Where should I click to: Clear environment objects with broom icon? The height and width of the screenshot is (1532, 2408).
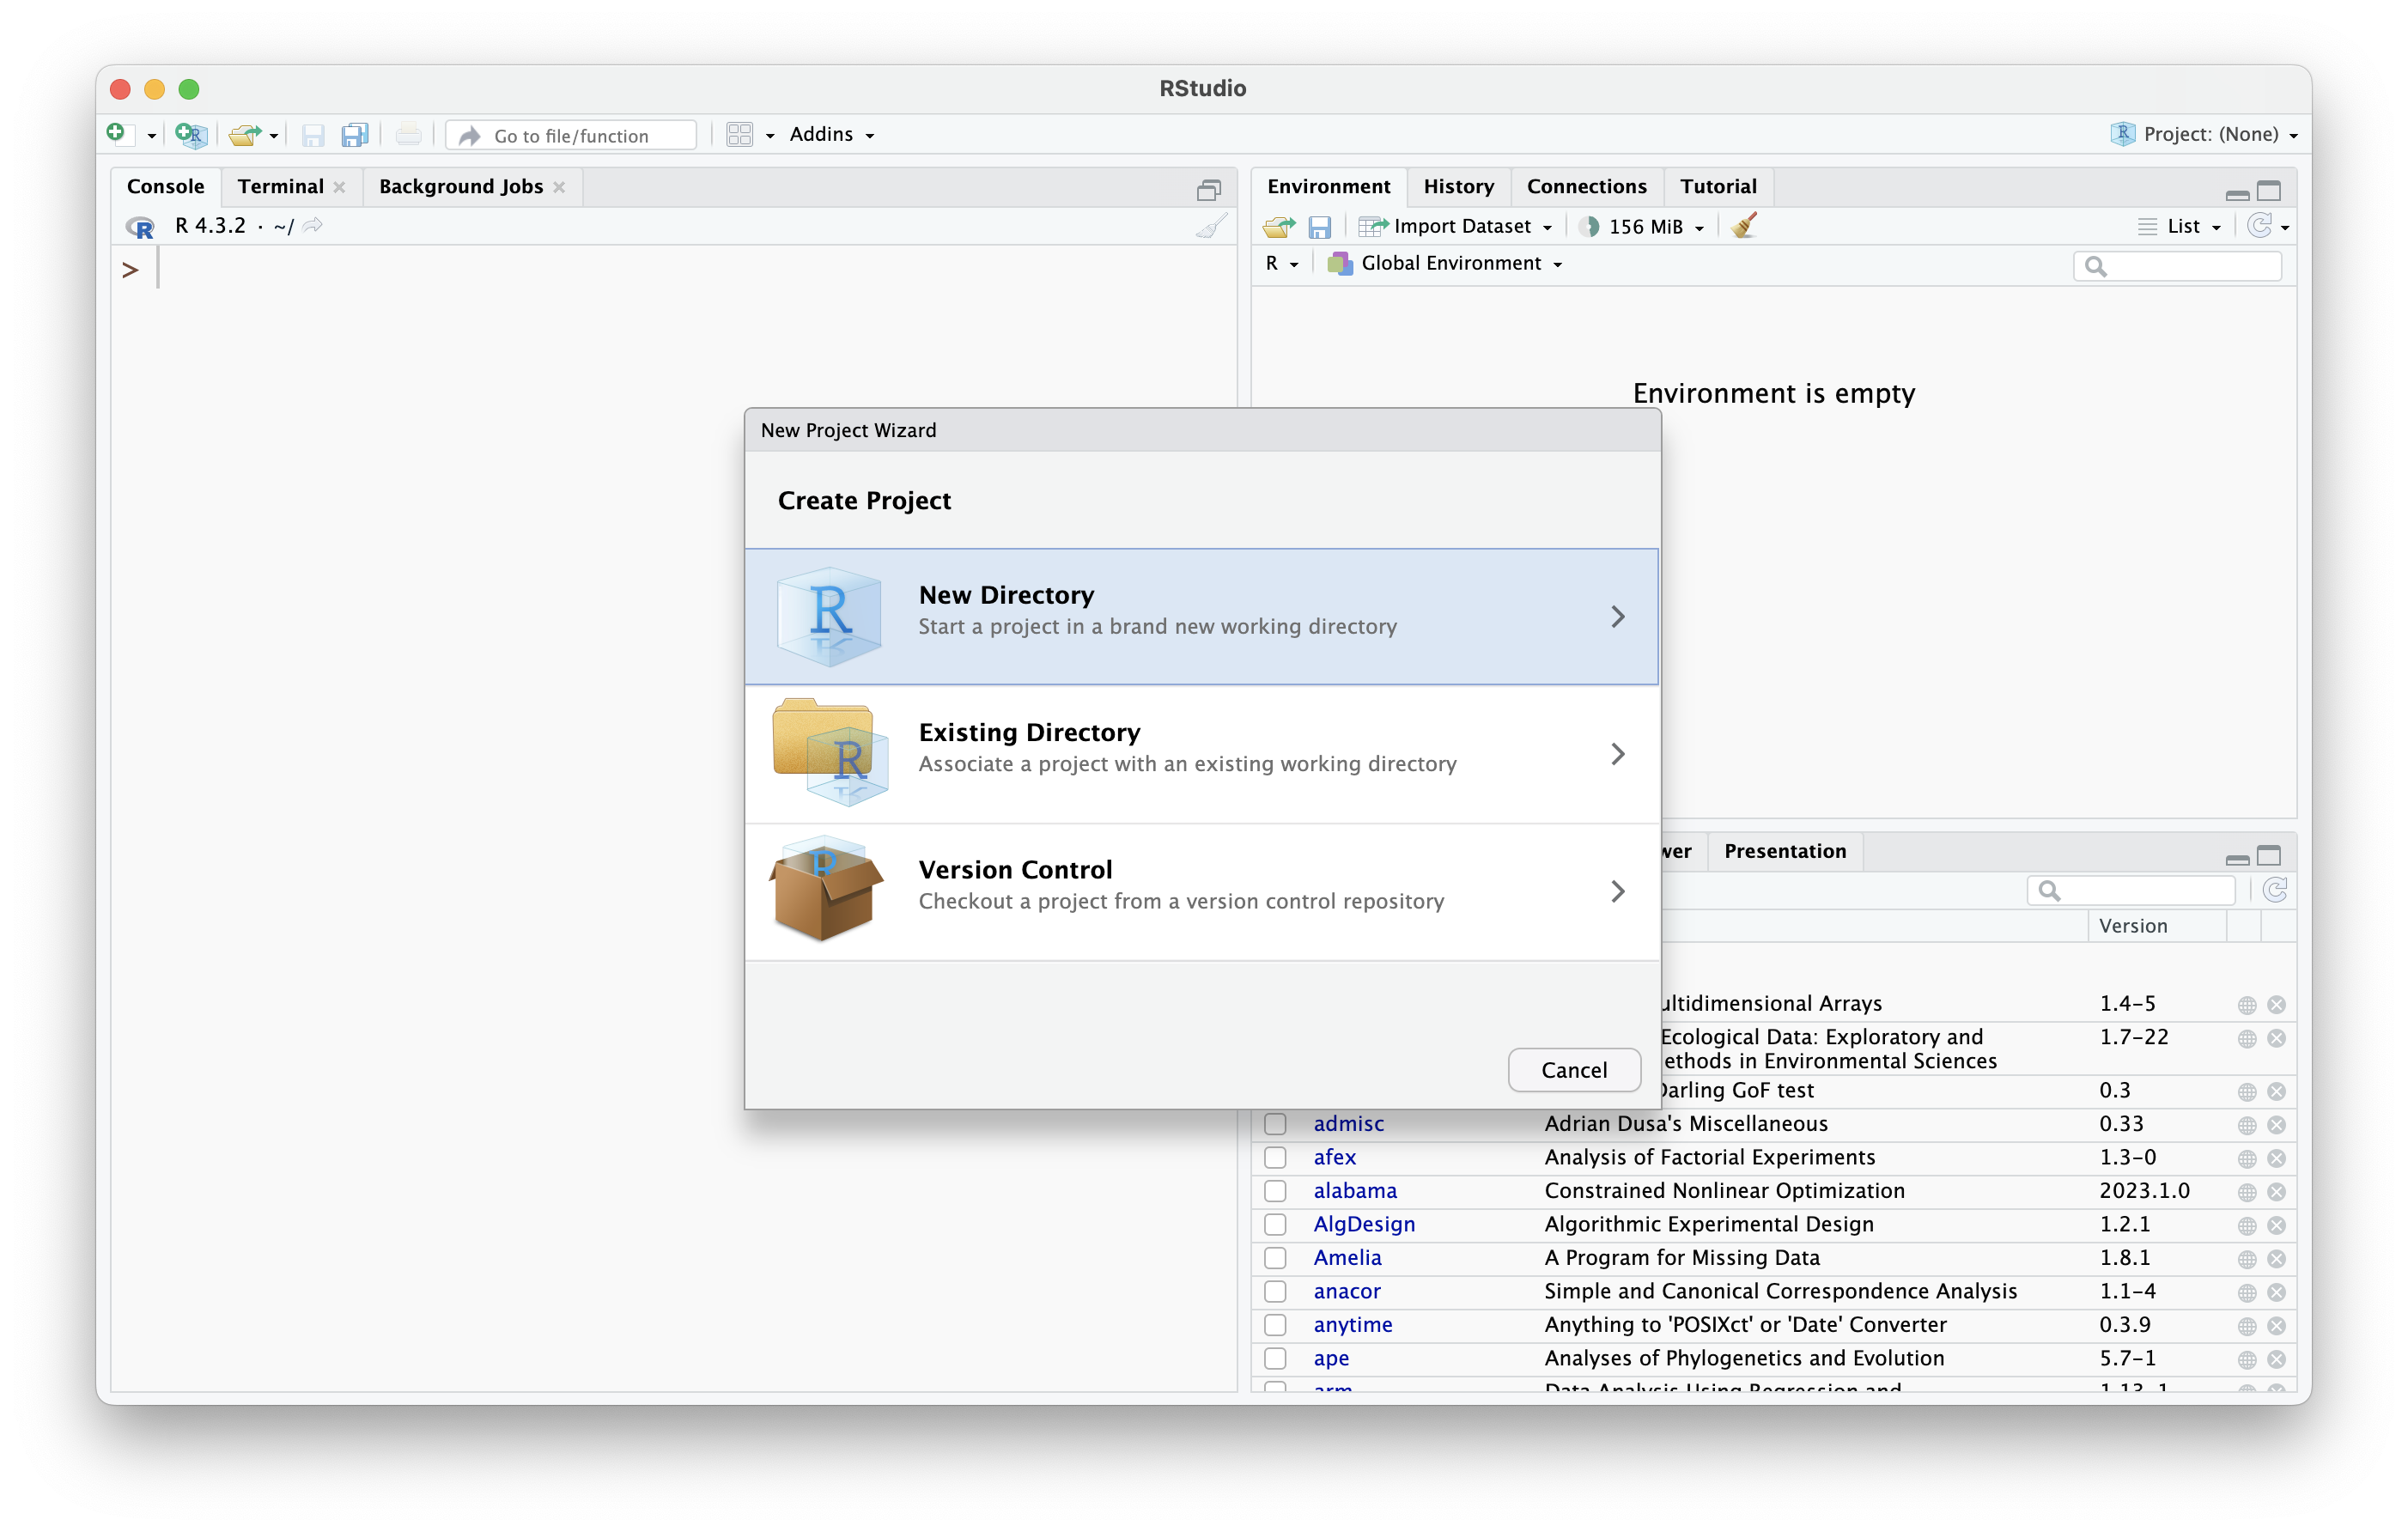(1744, 226)
